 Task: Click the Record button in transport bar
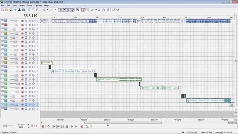(x=43, y=127)
